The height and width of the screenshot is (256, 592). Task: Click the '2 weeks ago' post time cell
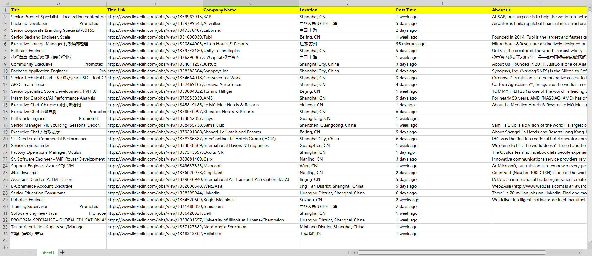pos(443,200)
